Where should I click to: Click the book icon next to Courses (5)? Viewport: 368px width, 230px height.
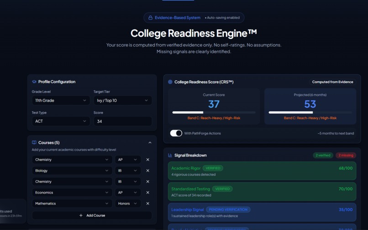[34, 142]
